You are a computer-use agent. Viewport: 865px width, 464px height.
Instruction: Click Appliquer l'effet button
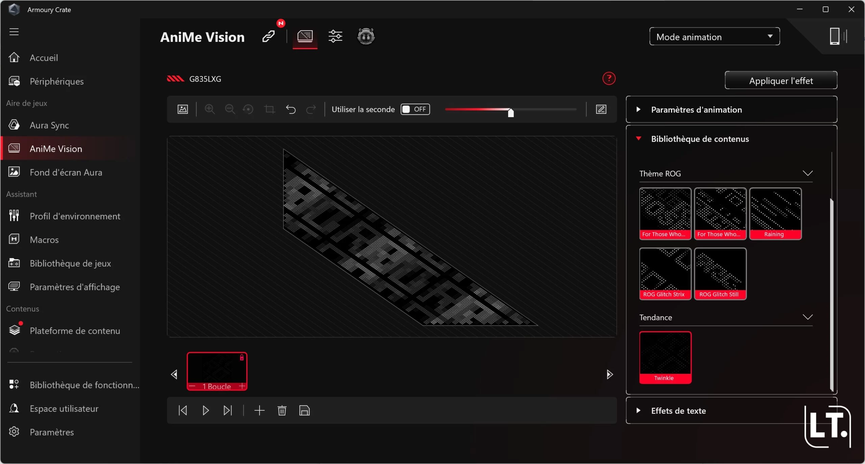(781, 80)
